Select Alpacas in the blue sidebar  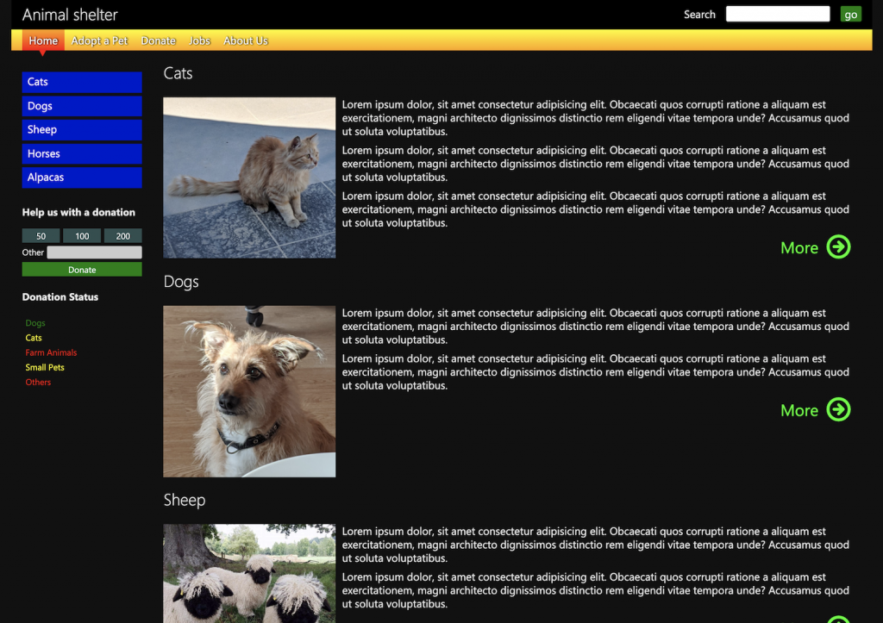82,178
